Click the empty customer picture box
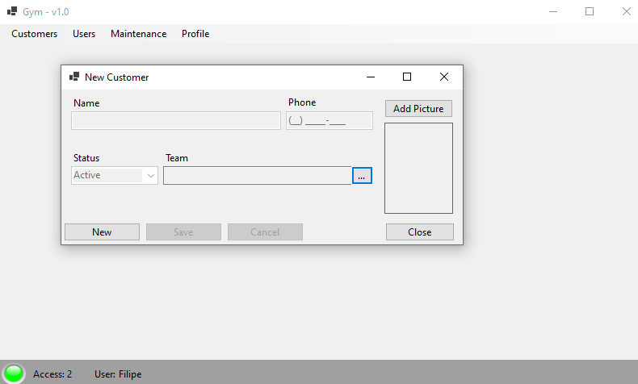The height and width of the screenshot is (384, 638). pyautogui.click(x=418, y=169)
